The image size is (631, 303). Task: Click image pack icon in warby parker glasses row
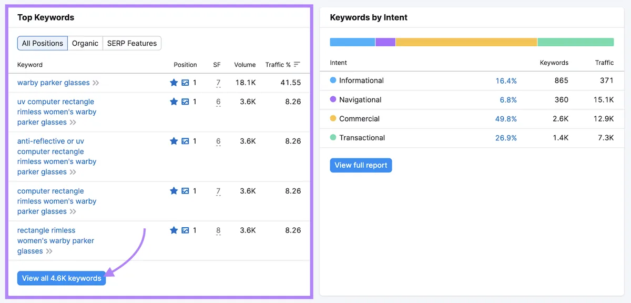185,83
